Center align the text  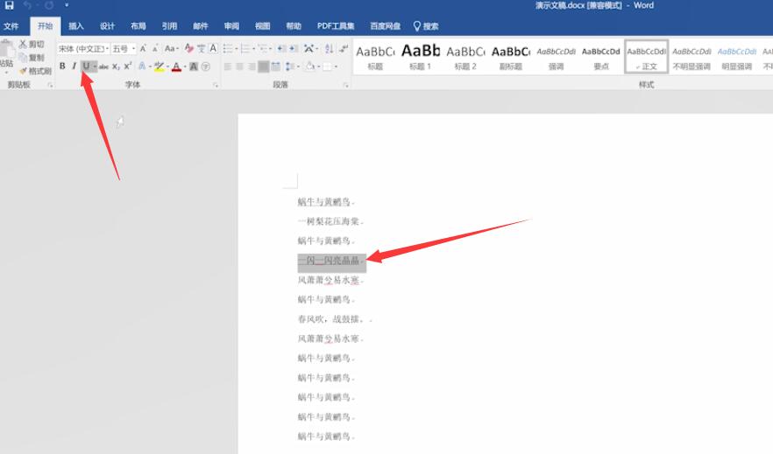tap(239, 66)
